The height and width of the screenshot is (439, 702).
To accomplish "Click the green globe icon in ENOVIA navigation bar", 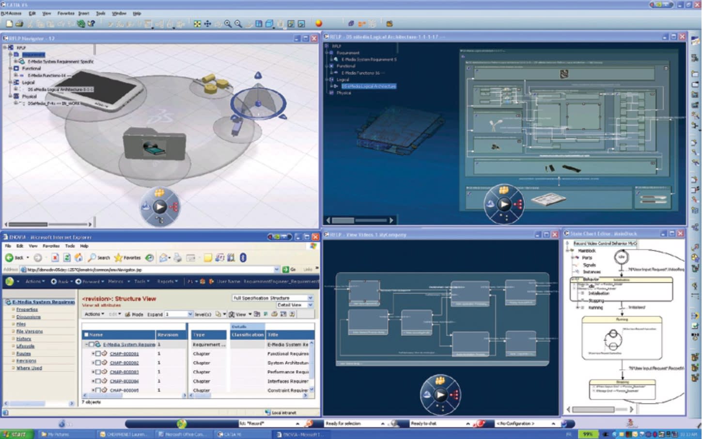I will pos(9,281).
